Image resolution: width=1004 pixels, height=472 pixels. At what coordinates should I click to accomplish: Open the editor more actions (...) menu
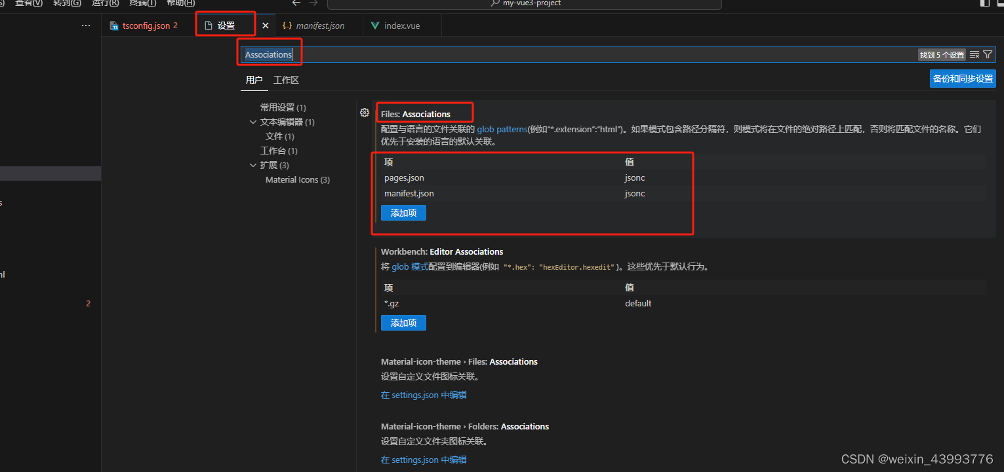click(x=86, y=25)
